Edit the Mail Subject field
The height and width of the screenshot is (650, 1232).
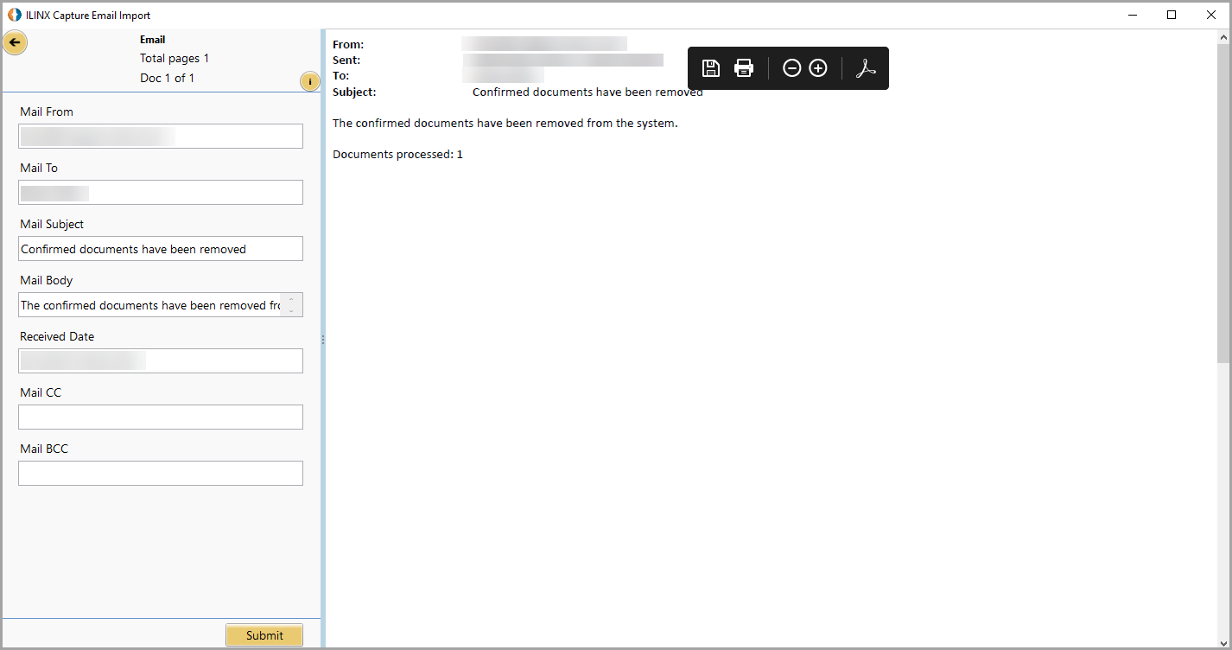click(x=161, y=249)
